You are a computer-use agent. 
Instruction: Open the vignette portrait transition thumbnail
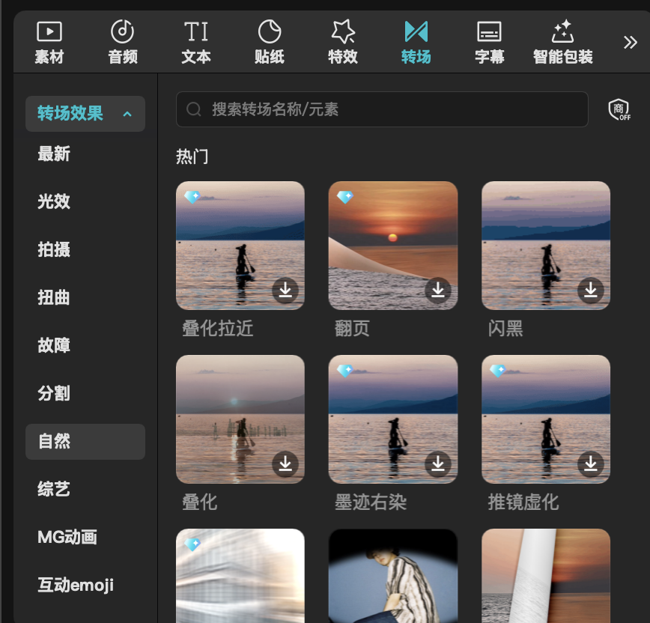393,576
